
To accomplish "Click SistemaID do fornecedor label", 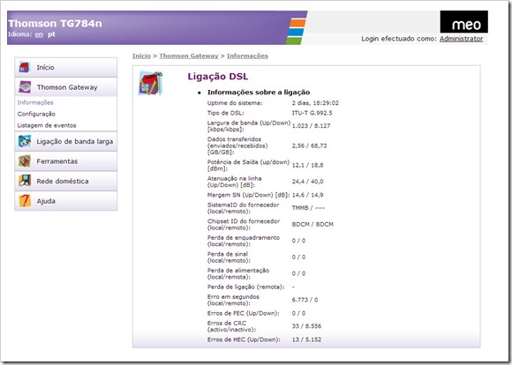I will 244,208.
